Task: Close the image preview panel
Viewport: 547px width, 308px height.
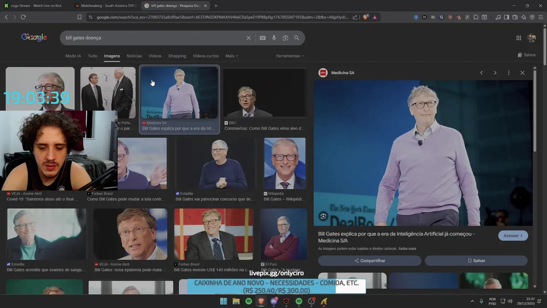Action: pyautogui.click(x=522, y=73)
